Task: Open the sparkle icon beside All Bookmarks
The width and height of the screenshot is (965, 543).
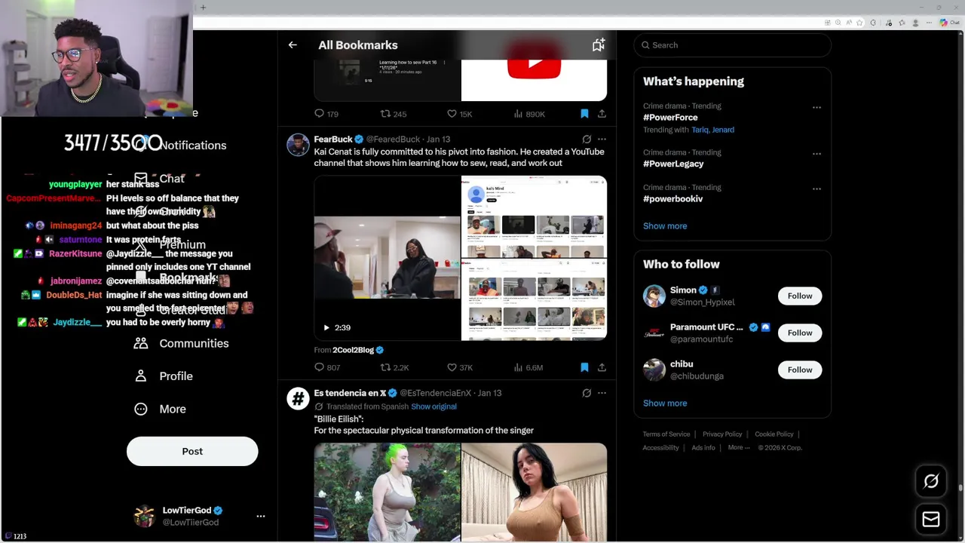Action: [x=599, y=45]
